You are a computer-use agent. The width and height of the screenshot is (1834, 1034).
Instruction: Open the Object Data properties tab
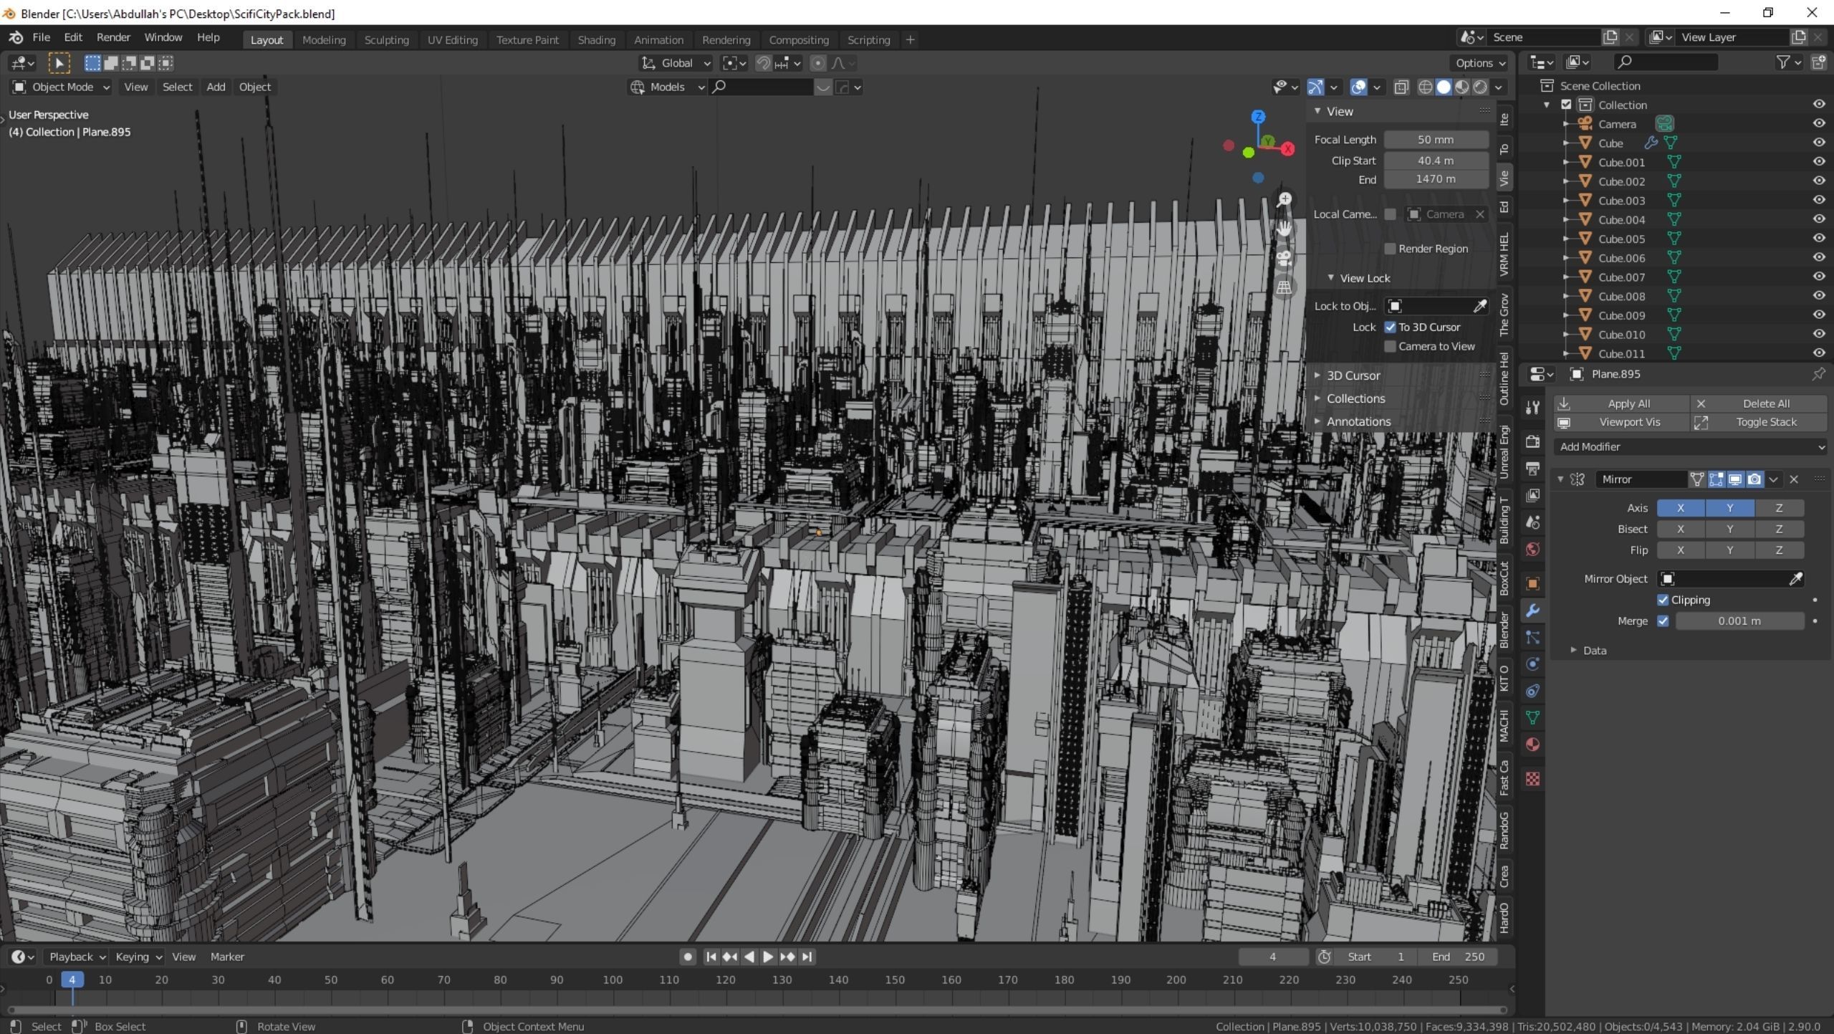coord(1532,717)
